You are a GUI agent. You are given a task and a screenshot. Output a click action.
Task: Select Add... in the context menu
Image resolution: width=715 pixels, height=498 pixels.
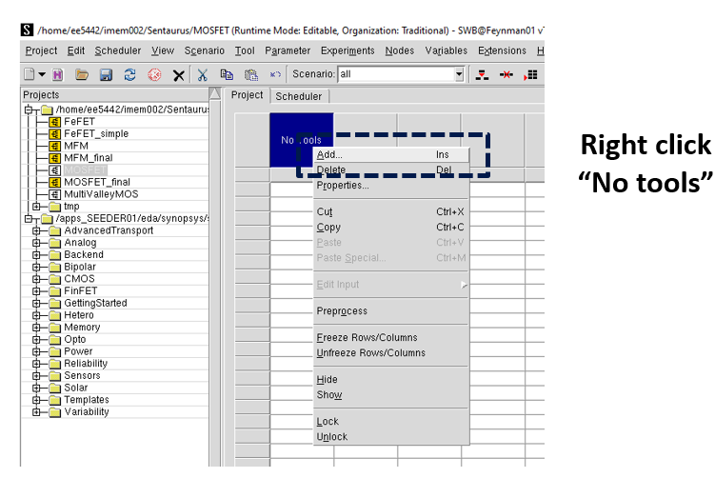329,154
